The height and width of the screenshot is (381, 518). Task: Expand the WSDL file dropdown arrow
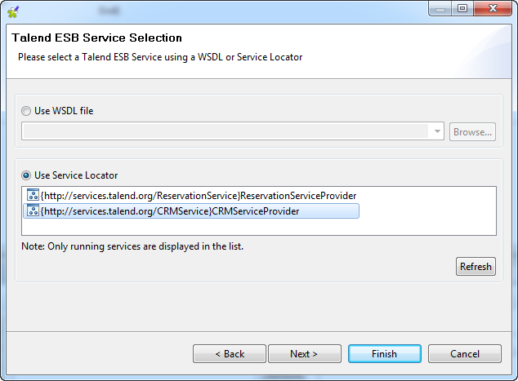tap(438, 131)
